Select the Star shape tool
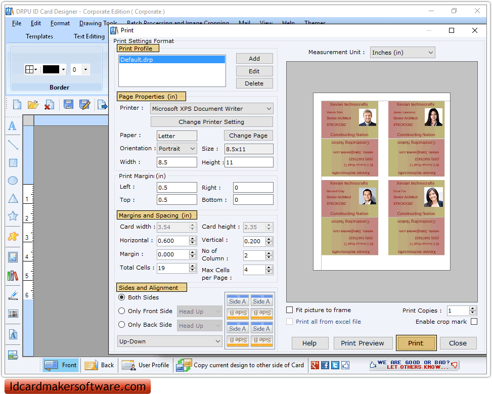 click(13, 215)
